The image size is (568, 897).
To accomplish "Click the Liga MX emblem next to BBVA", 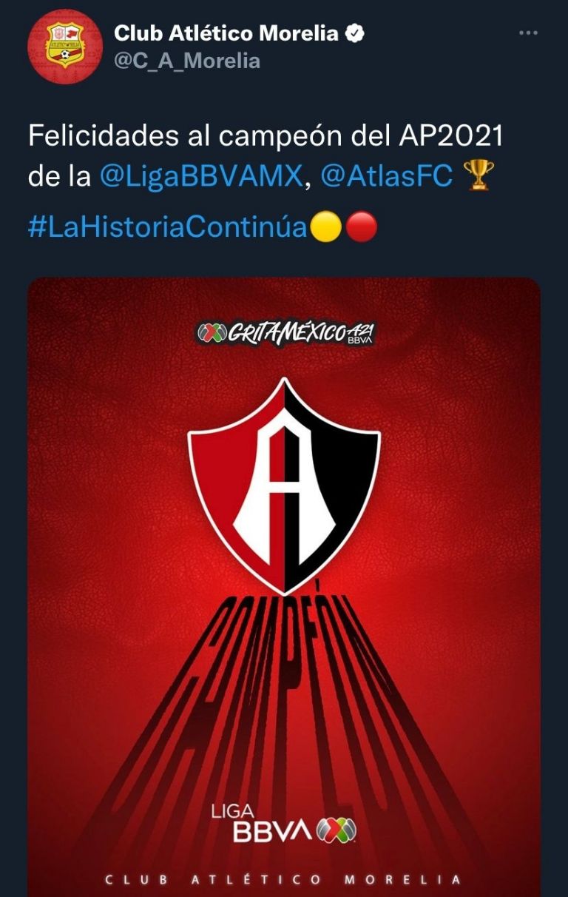I will 337,828.
